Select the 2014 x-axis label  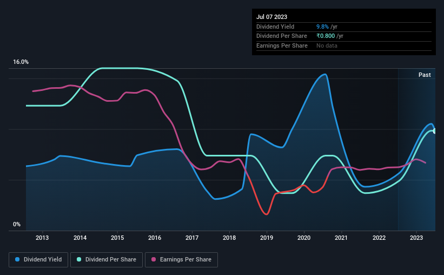pyautogui.click(x=80, y=238)
